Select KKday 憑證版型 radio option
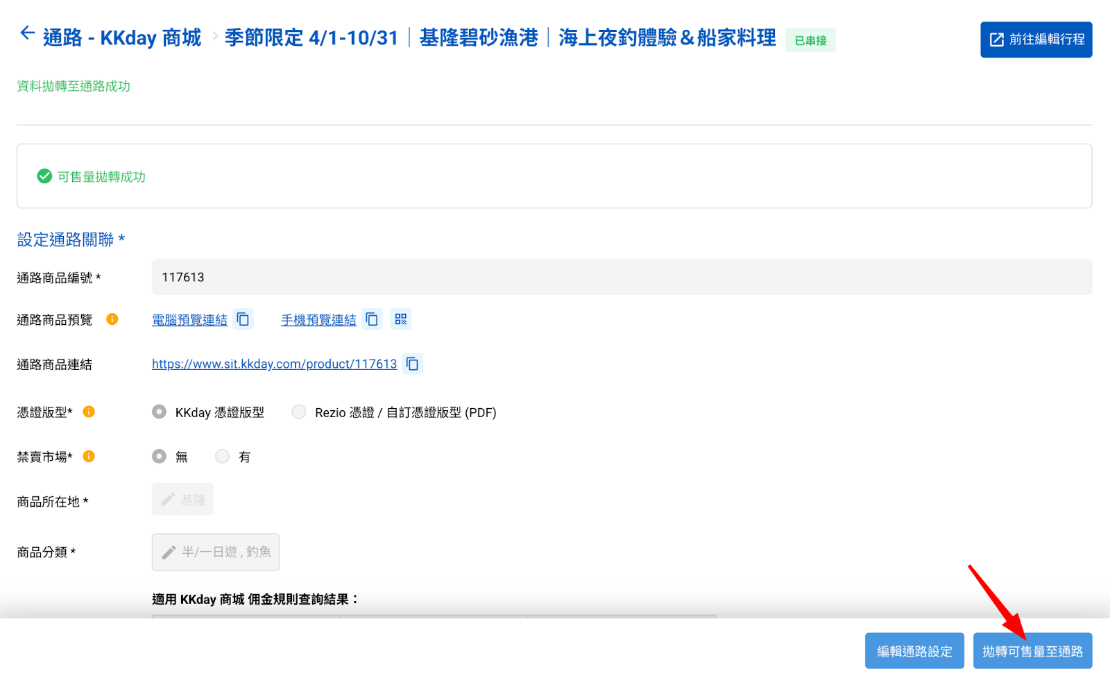 tap(159, 412)
